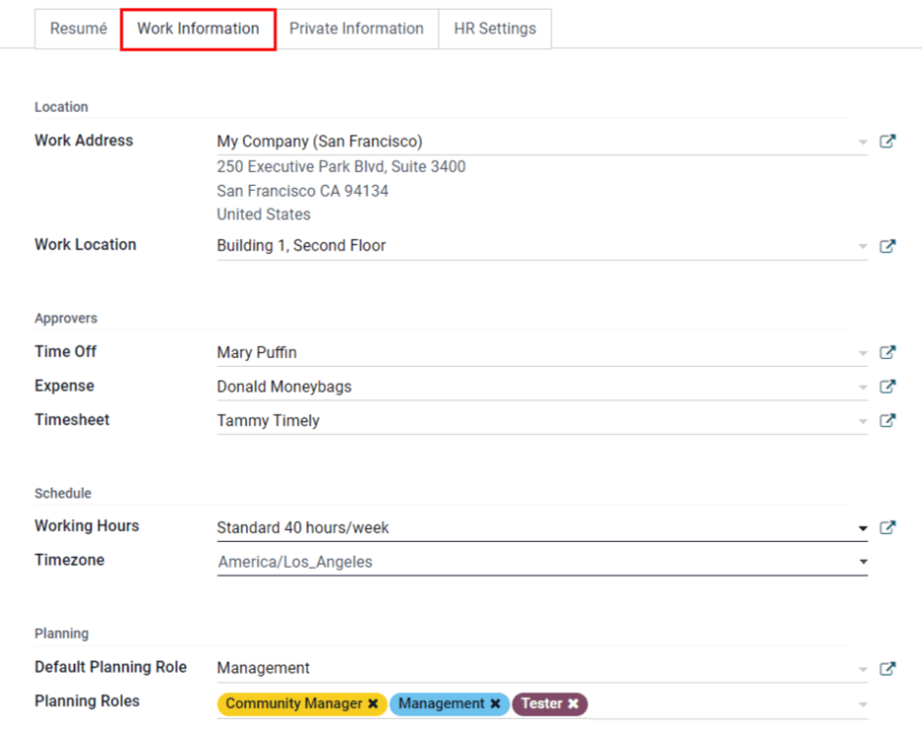Remove the Community Manager tag
Image resolution: width=922 pixels, height=729 pixels.
pos(373,703)
